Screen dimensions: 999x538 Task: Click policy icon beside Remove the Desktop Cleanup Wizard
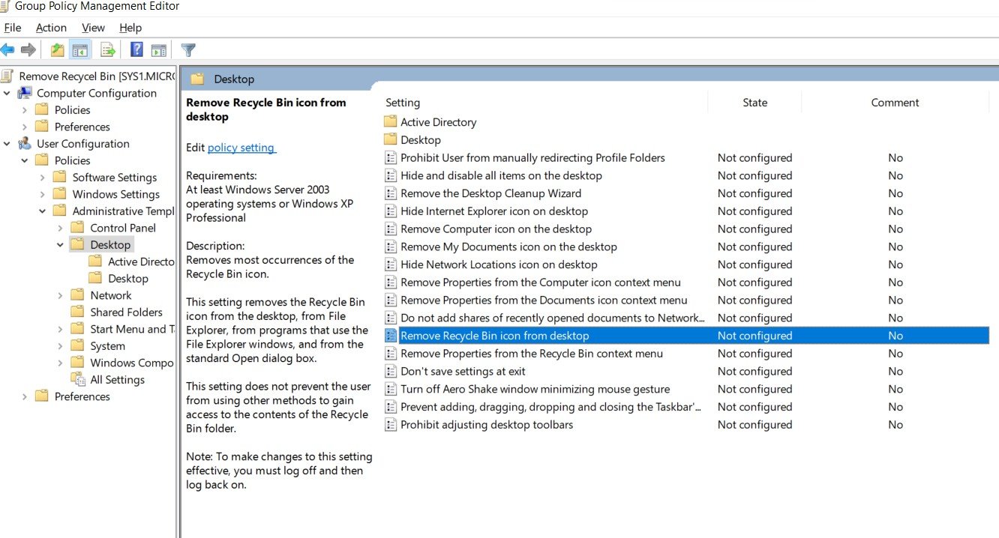point(390,193)
